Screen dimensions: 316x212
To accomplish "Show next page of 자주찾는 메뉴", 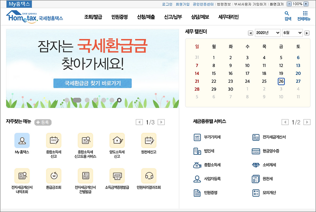I will [161, 122].
